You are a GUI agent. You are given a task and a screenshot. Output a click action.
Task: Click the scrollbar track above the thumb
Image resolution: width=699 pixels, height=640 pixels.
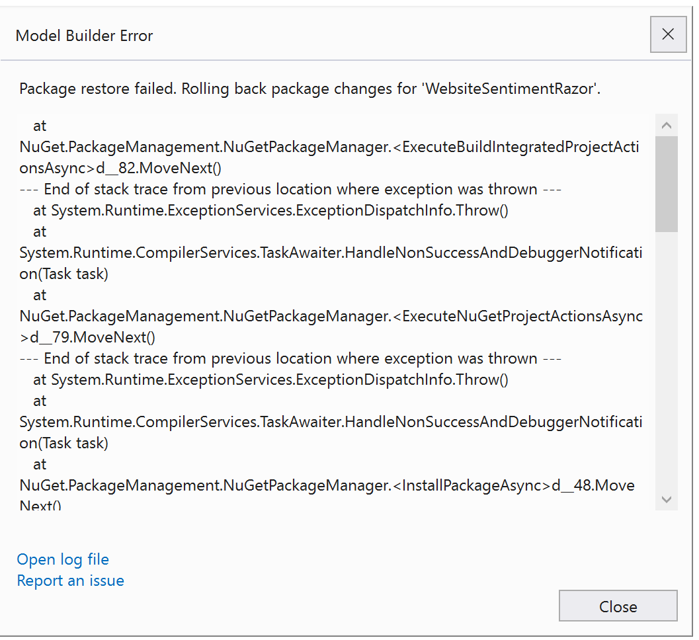pyautogui.click(x=667, y=136)
